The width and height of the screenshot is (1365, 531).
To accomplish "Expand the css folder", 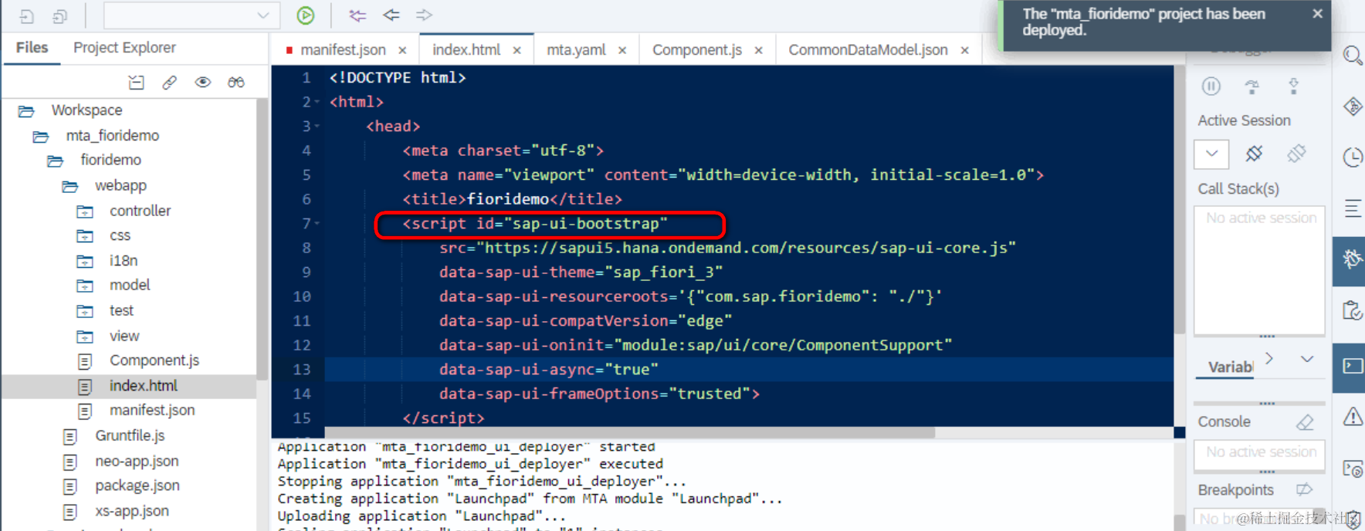I will coord(85,236).
